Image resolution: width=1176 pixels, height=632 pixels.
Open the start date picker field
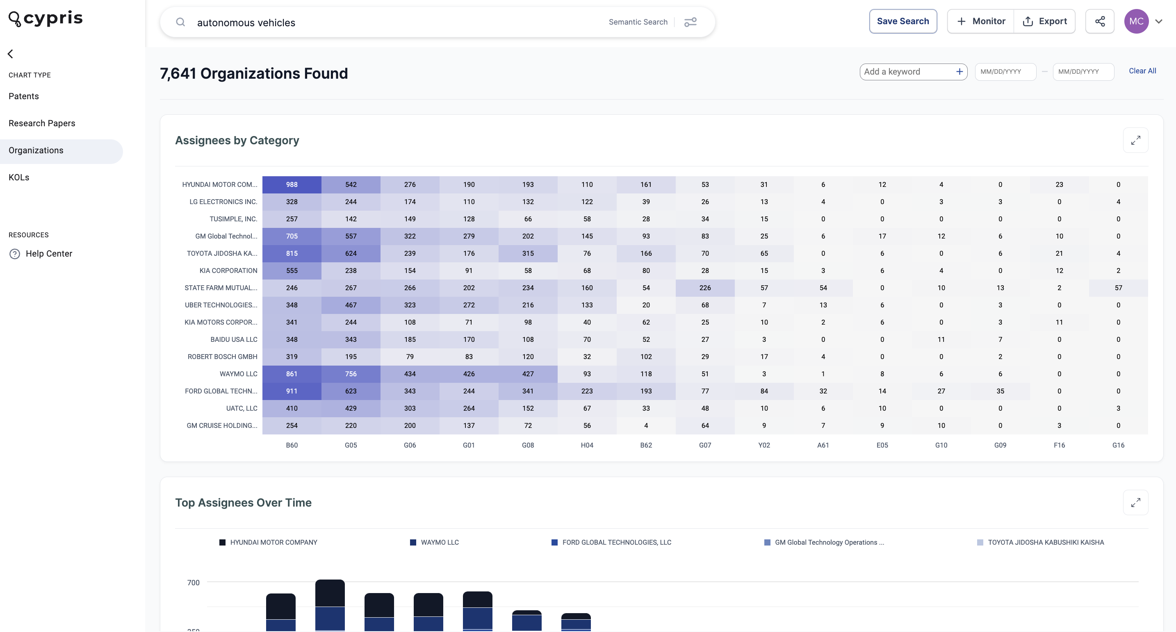pyautogui.click(x=1005, y=72)
